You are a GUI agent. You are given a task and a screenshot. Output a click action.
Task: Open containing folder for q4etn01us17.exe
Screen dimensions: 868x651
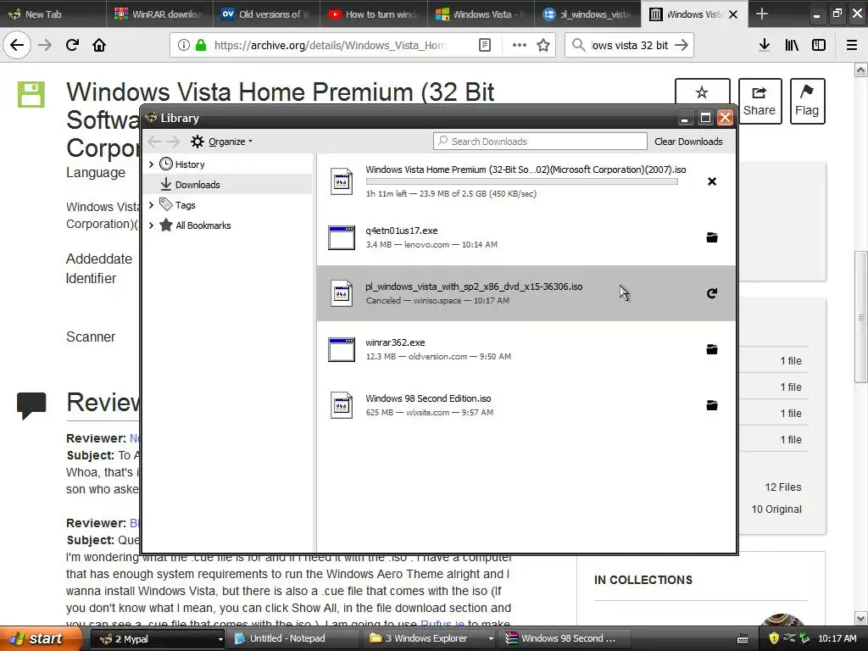[x=712, y=237]
